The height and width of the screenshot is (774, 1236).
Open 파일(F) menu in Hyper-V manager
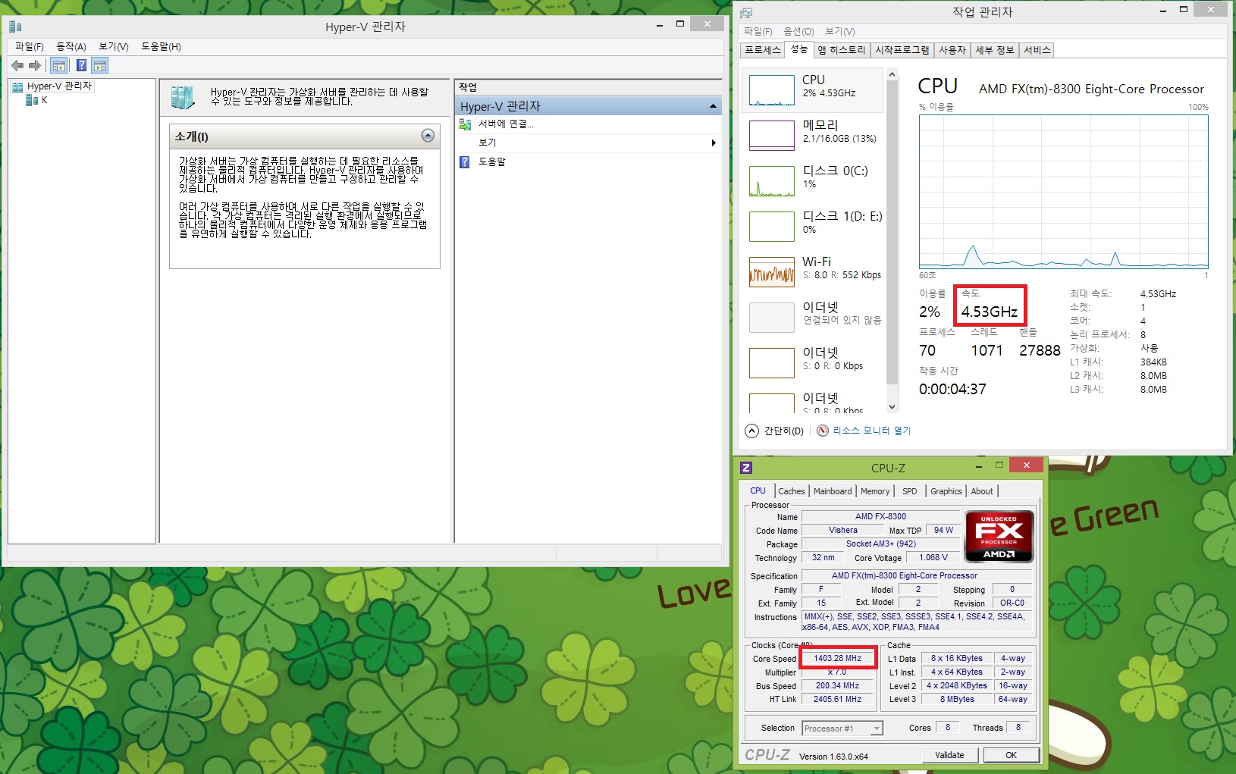pyautogui.click(x=30, y=47)
